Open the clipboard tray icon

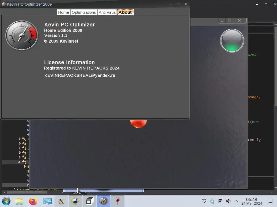(220, 201)
